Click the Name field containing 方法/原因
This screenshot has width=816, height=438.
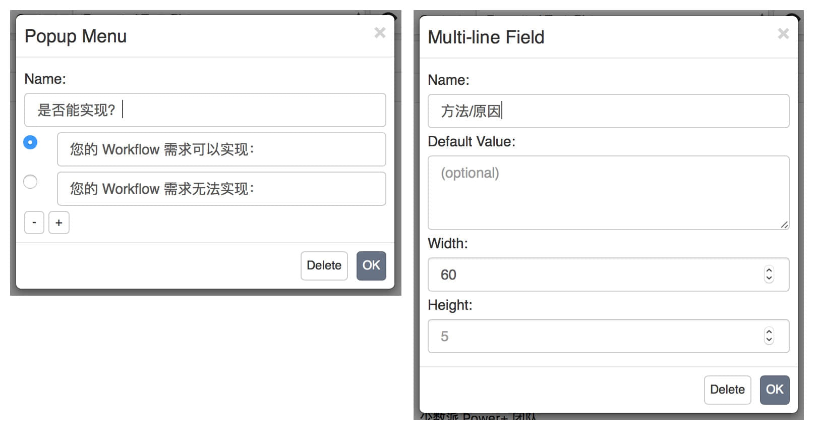click(608, 111)
